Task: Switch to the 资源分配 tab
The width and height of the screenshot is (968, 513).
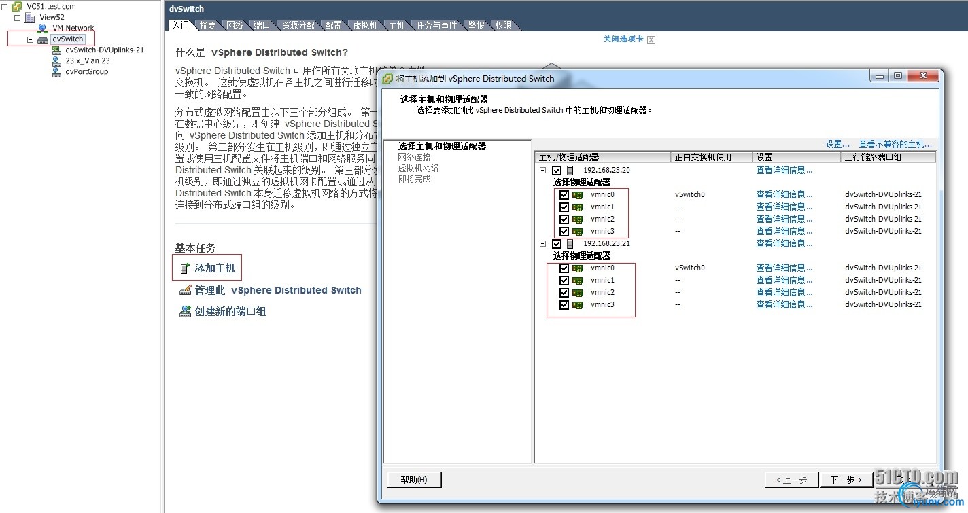Action: 298,25
